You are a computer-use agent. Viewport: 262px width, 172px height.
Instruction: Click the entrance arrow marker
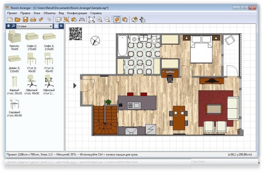click(75, 85)
